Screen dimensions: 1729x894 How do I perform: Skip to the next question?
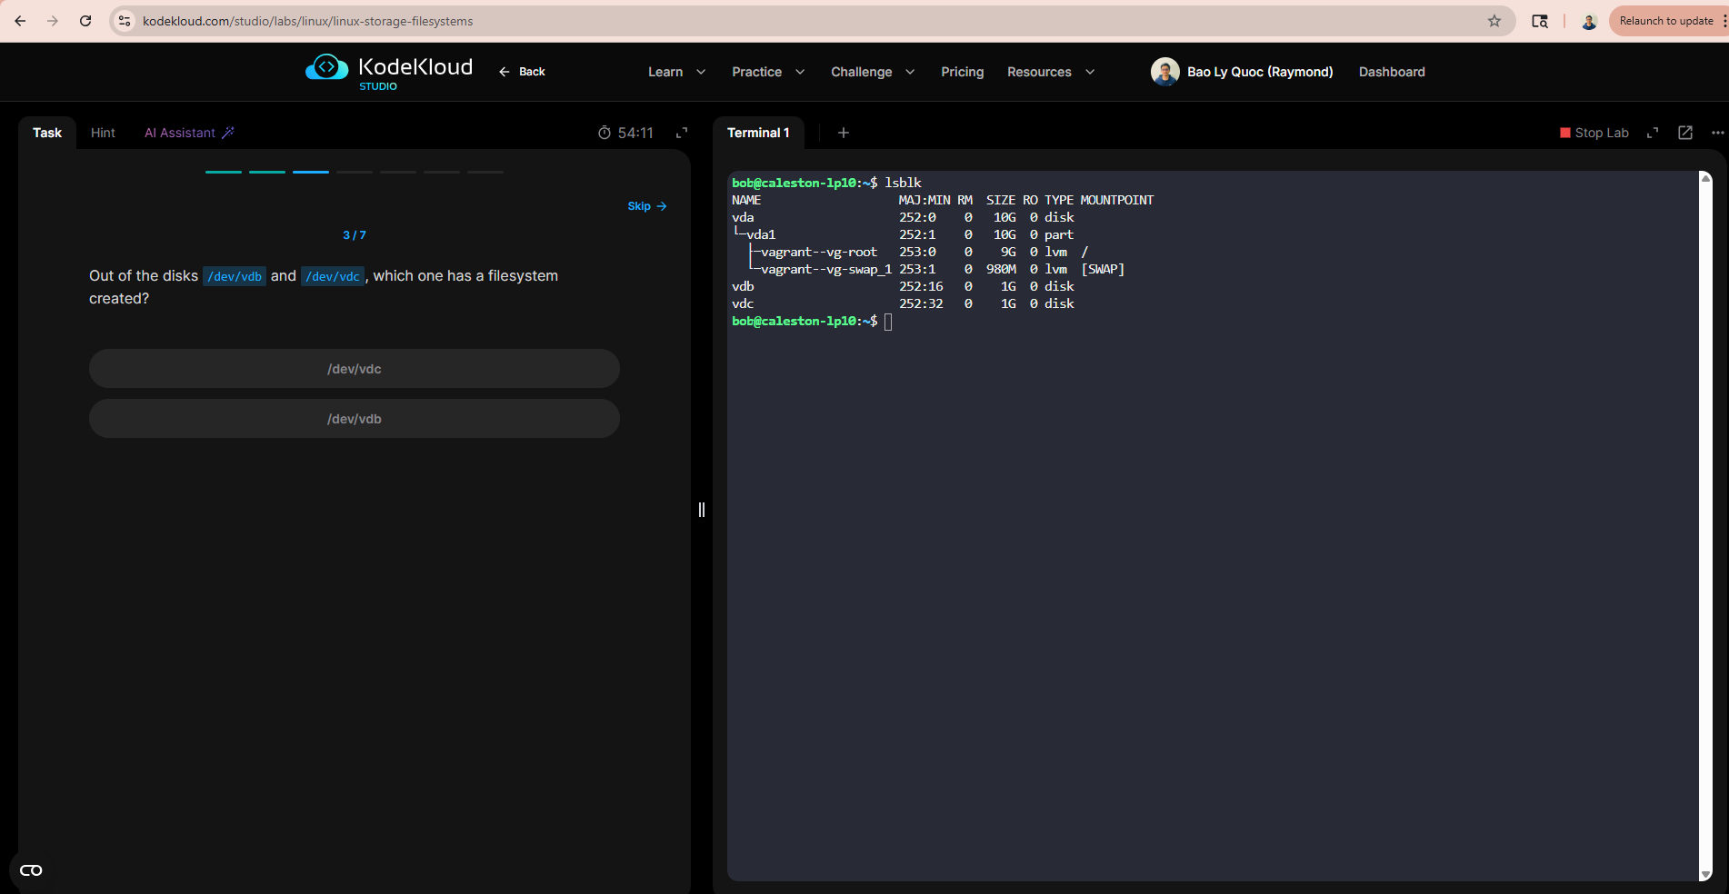point(647,206)
